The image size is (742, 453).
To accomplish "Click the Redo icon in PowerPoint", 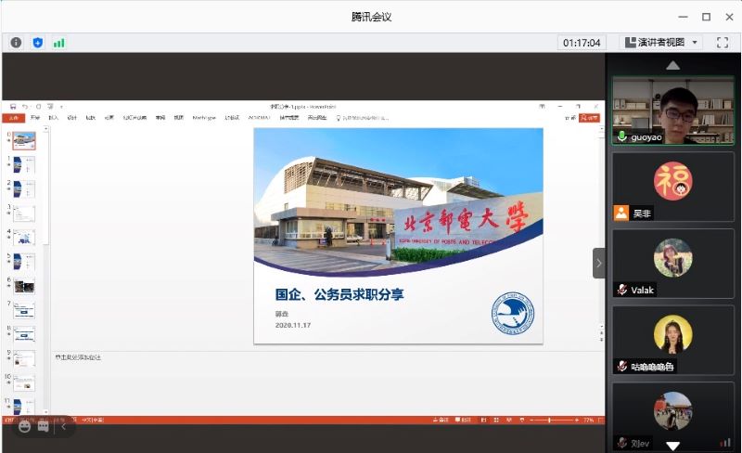I will click(x=38, y=107).
